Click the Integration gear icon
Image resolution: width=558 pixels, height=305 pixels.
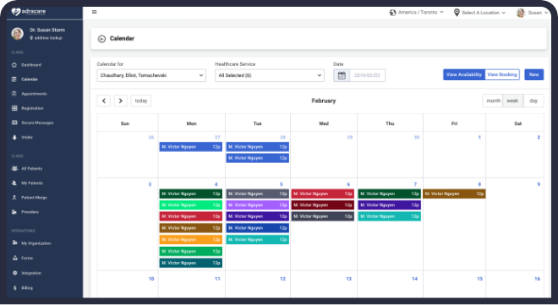point(14,273)
